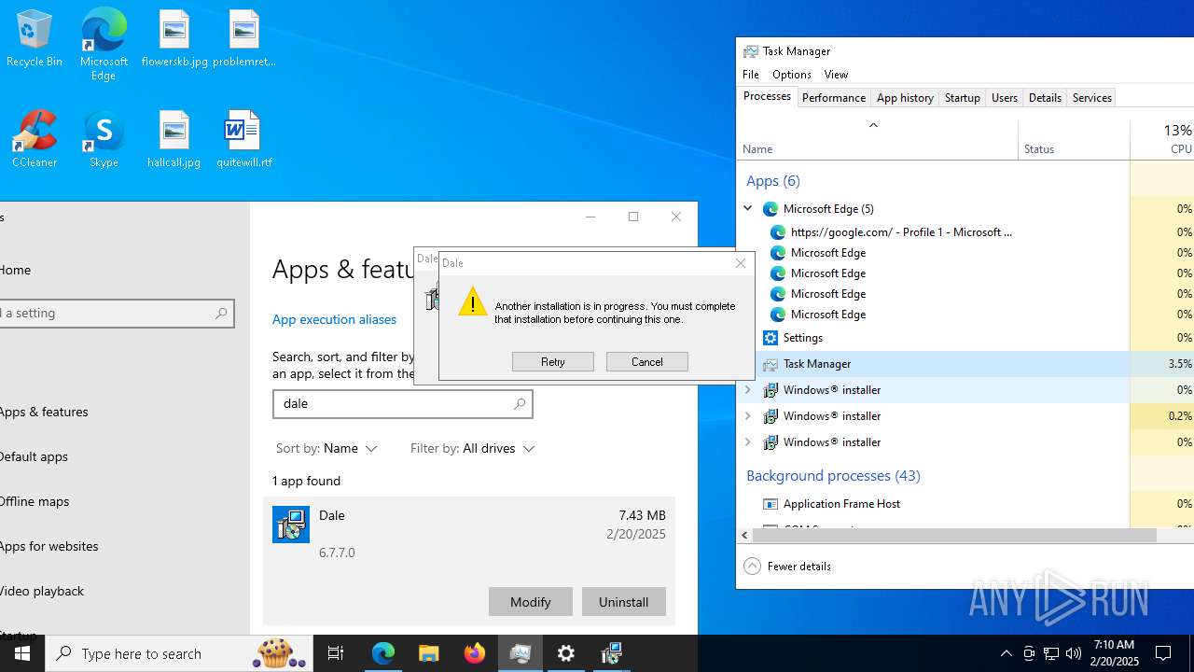Open the Edge icon on the taskbar
Viewport: 1194px width, 672px height.
point(383,653)
